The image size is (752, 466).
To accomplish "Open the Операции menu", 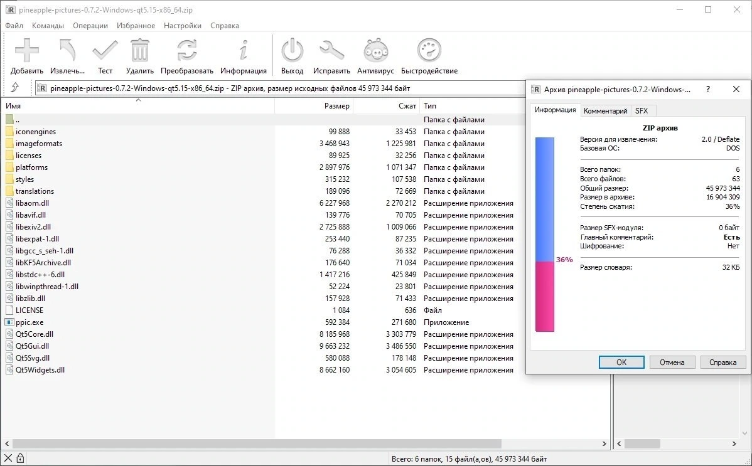I will pos(90,26).
